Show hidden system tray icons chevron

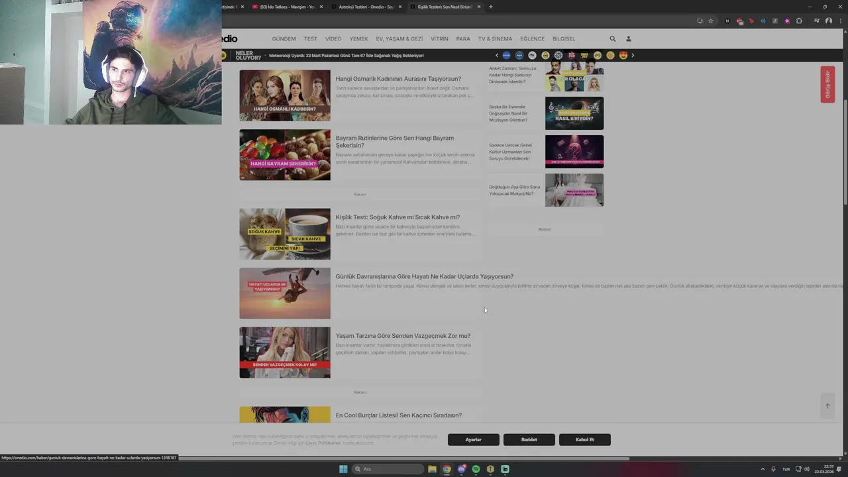pyautogui.click(x=762, y=469)
